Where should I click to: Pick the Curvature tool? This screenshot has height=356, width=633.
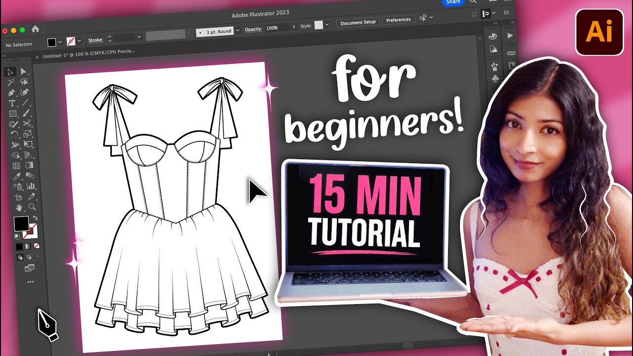tap(25, 92)
